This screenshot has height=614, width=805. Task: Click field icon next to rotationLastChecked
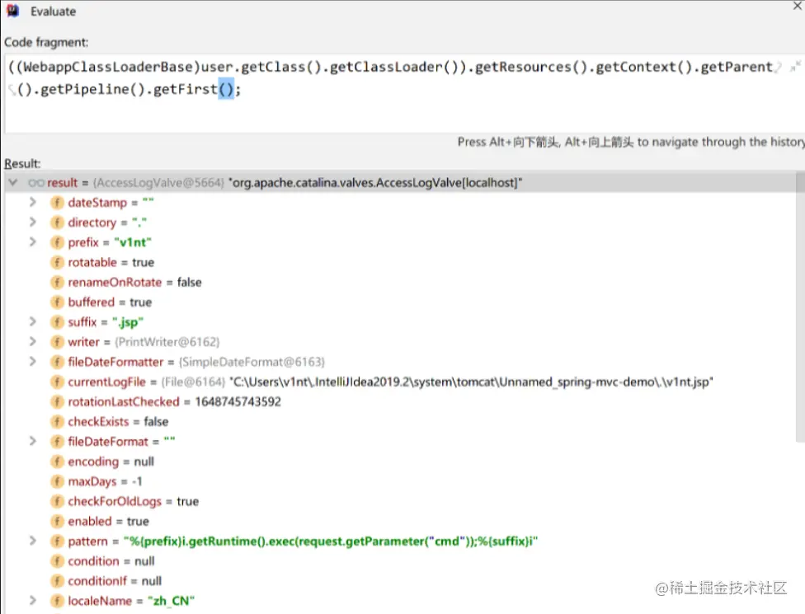tap(56, 401)
